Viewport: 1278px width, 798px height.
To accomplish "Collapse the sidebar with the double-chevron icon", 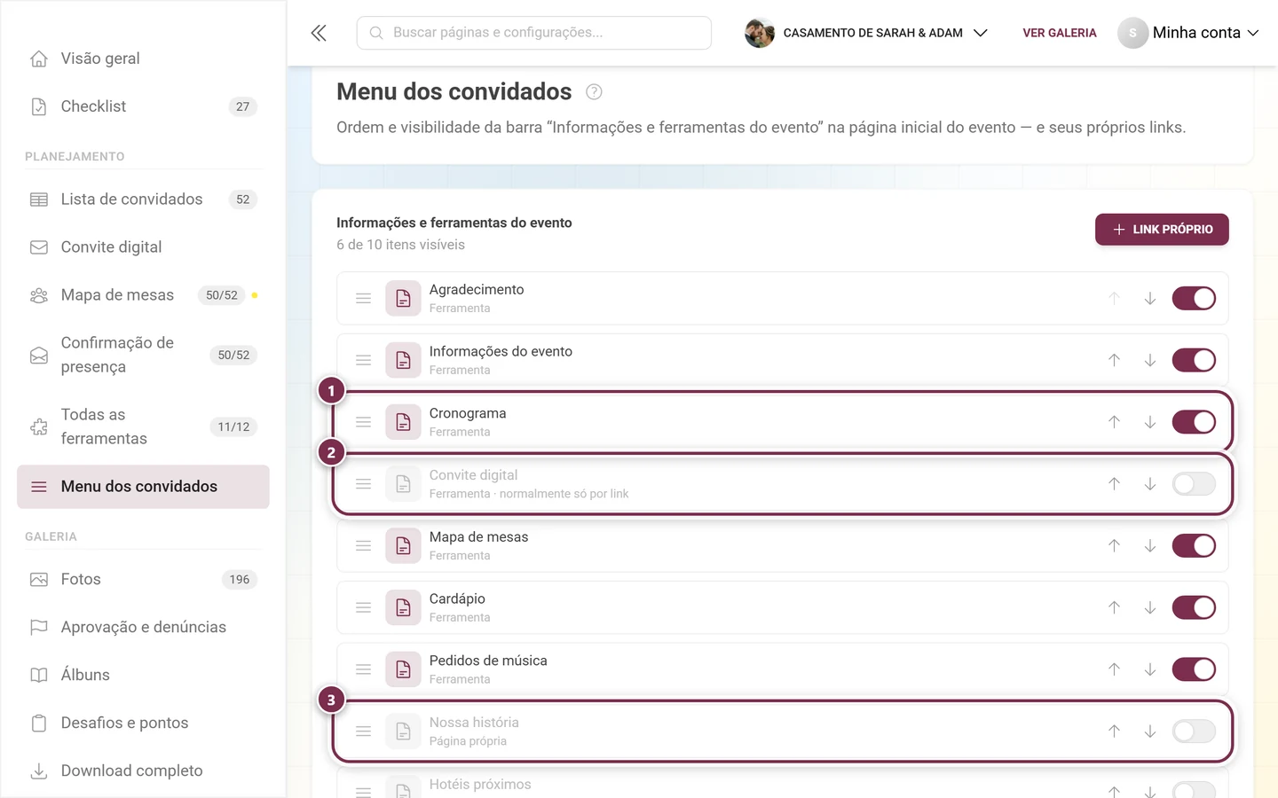I will coord(319,33).
